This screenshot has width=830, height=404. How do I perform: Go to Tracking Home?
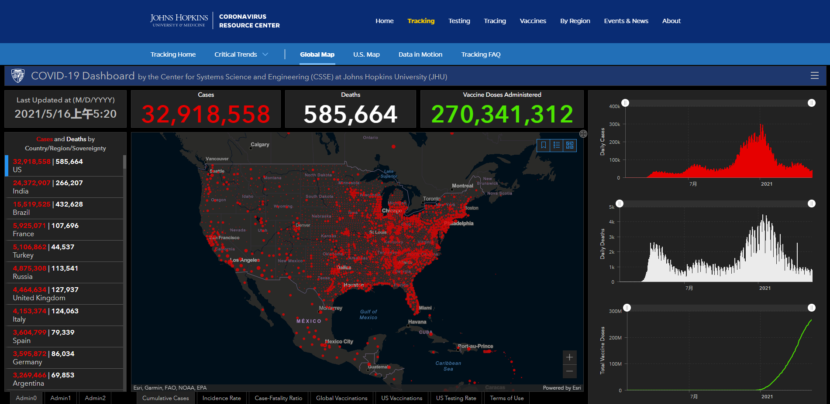pyautogui.click(x=173, y=54)
